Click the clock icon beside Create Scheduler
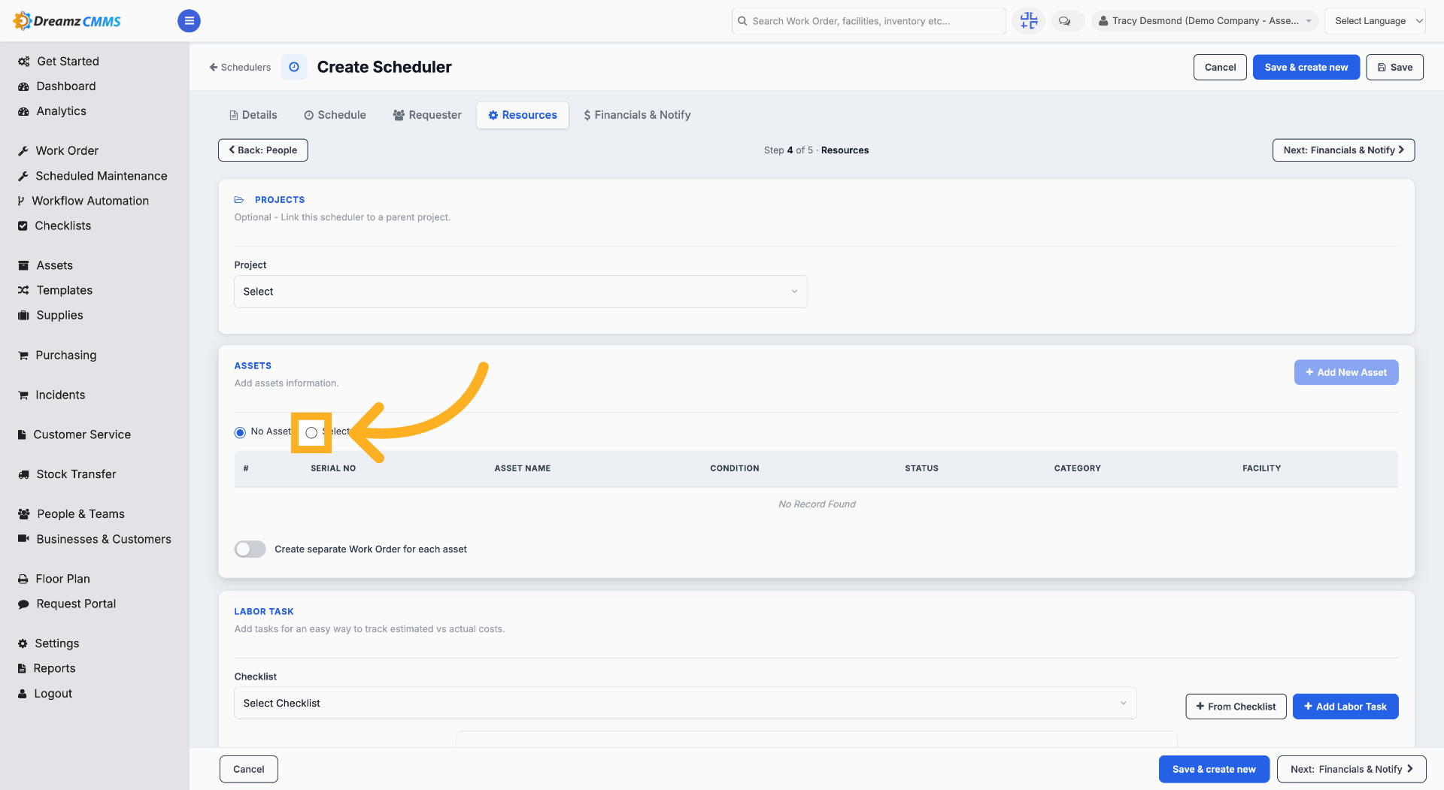Viewport: 1444px width, 790px height. [x=294, y=67]
